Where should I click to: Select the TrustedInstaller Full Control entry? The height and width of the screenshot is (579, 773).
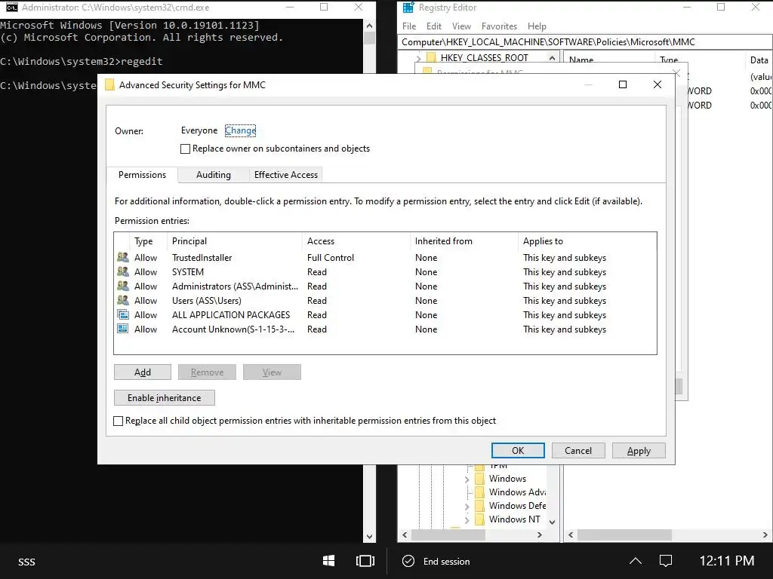pos(386,258)
